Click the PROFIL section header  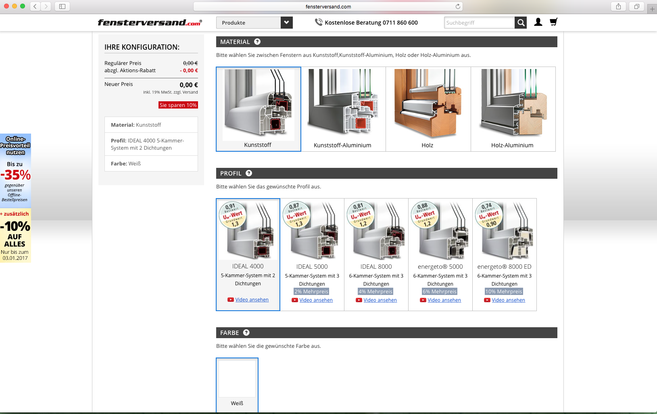pos(387,173)
